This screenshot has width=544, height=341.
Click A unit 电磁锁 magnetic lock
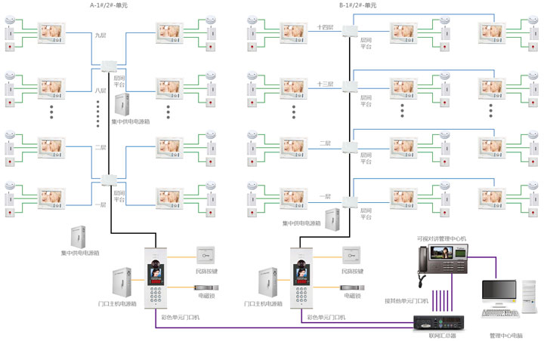pyautogui.click(x=206, y=287)
